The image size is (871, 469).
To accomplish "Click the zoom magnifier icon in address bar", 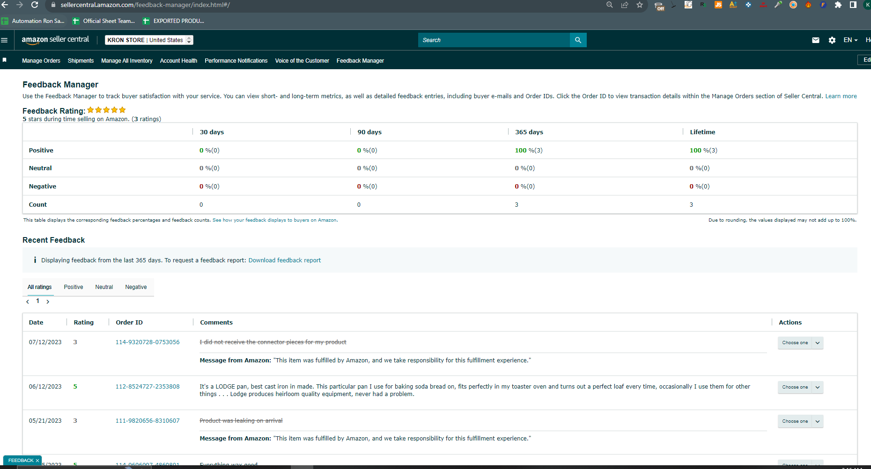I will point(610,5).
